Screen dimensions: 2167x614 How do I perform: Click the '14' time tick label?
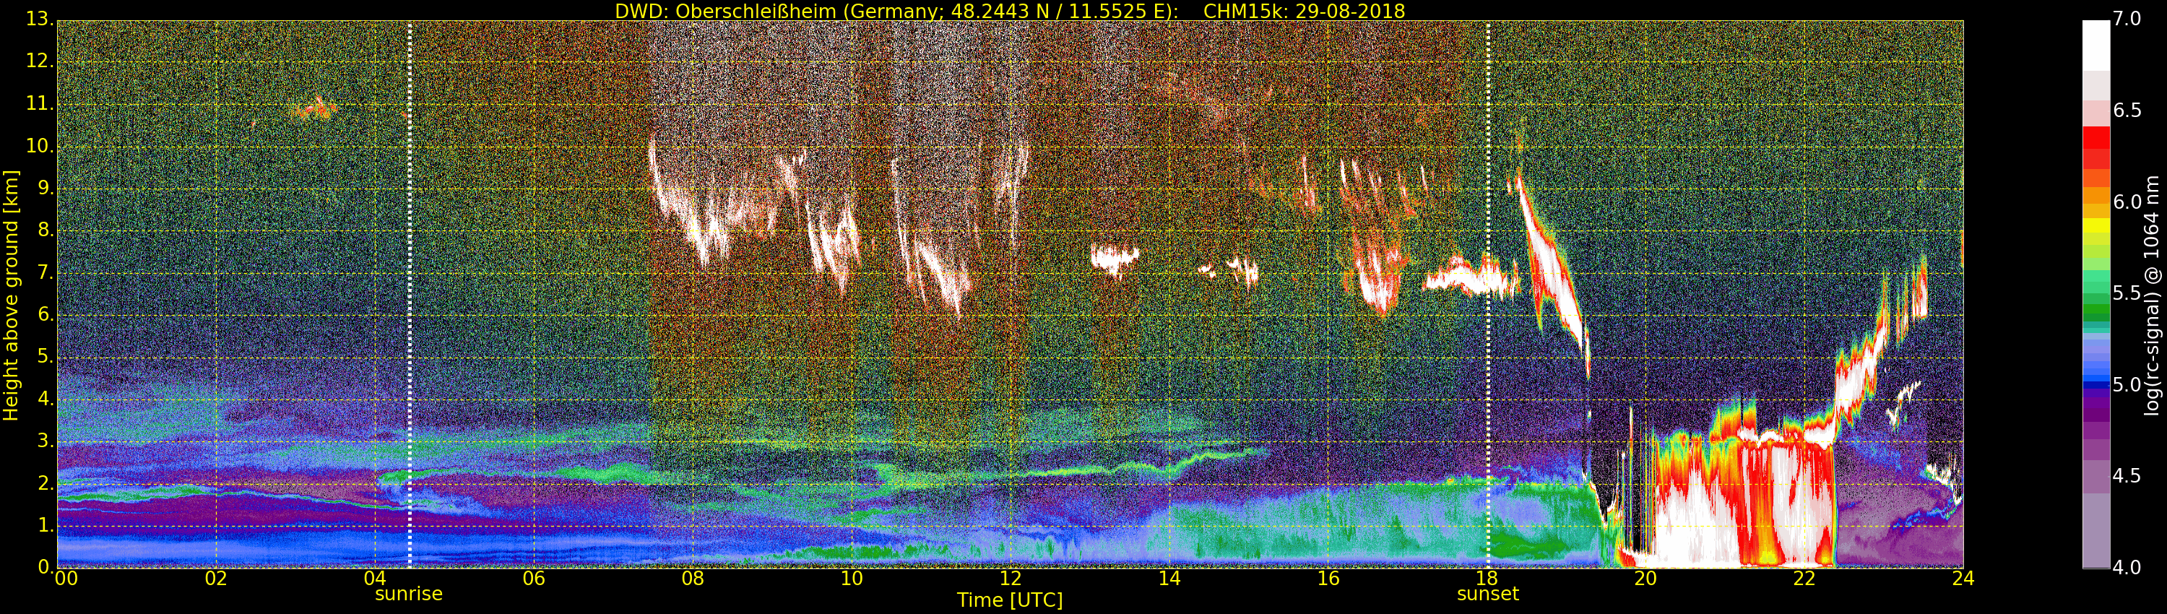click(1169, 578)
